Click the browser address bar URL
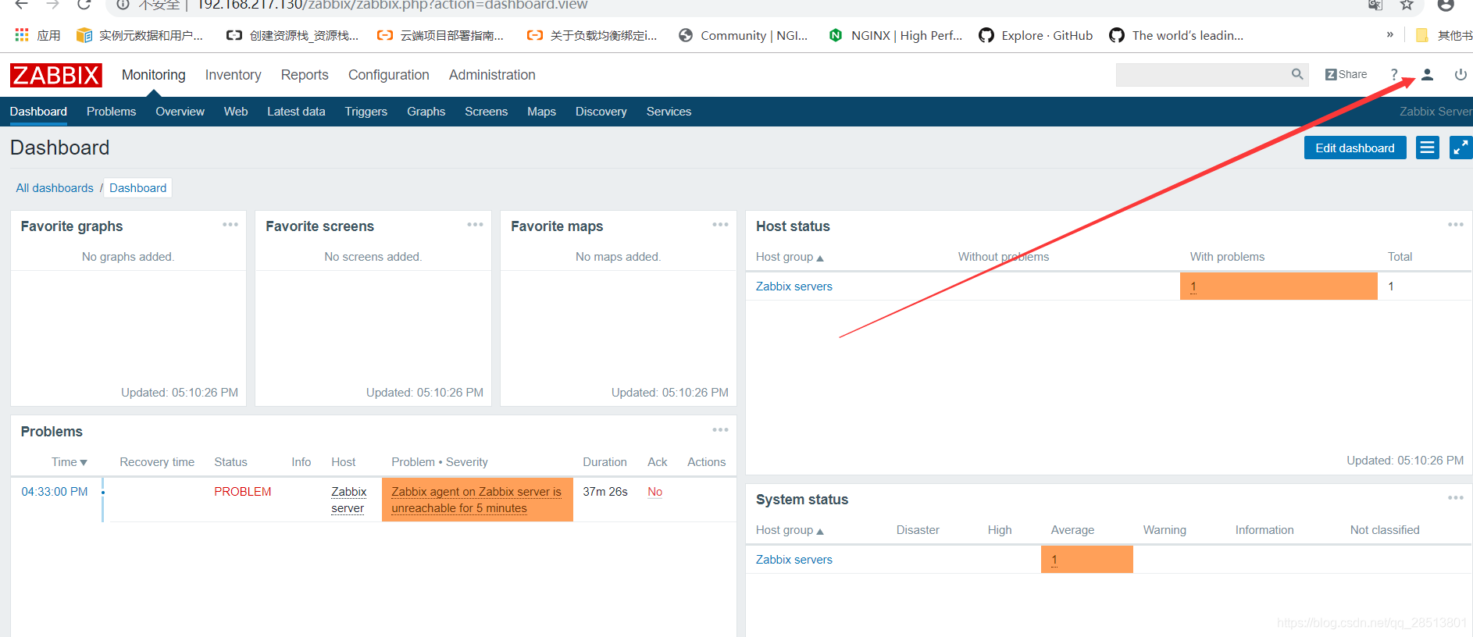Viewport: 1473px width, 637px height. (x=392, y=5)
